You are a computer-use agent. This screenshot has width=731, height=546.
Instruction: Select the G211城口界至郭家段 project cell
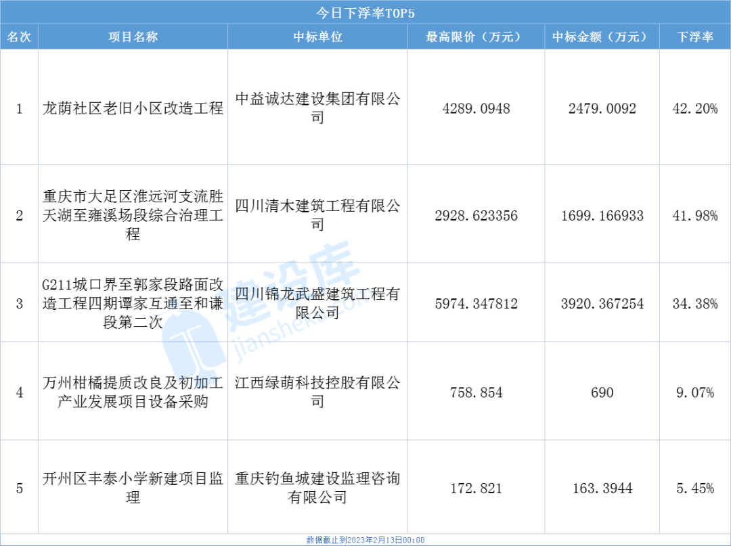coord(133,304)
